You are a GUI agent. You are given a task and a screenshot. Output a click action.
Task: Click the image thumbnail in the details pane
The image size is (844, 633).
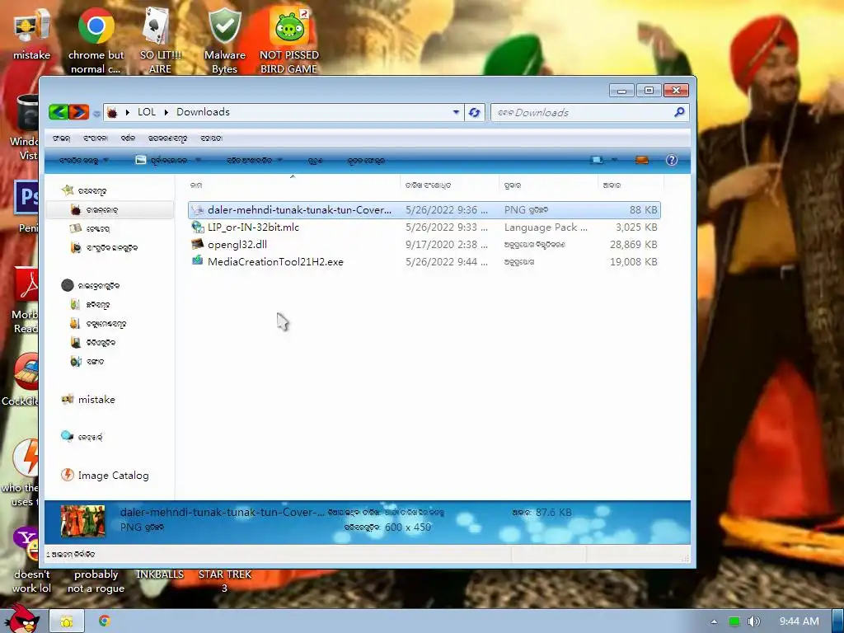click(82, 521)
